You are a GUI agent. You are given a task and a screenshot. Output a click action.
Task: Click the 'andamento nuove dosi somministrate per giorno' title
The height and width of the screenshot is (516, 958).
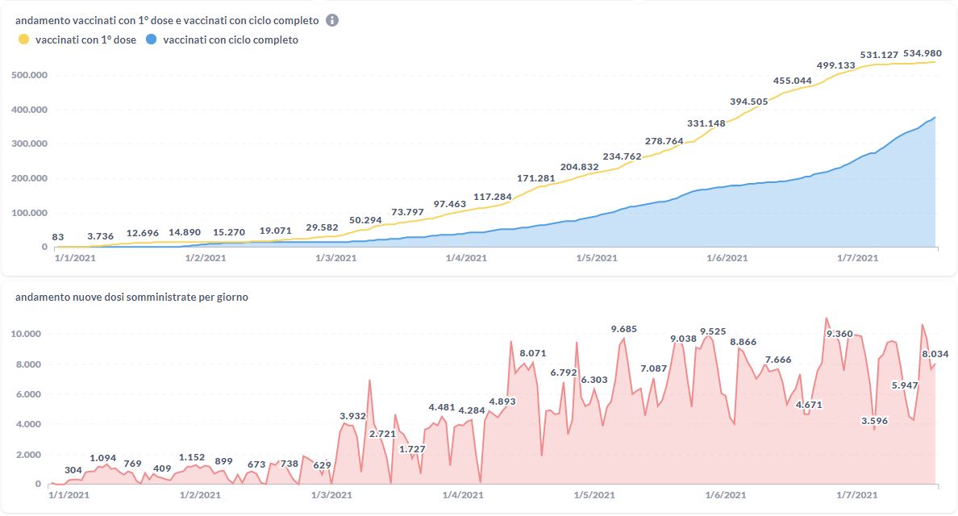(x=131, y=298)
